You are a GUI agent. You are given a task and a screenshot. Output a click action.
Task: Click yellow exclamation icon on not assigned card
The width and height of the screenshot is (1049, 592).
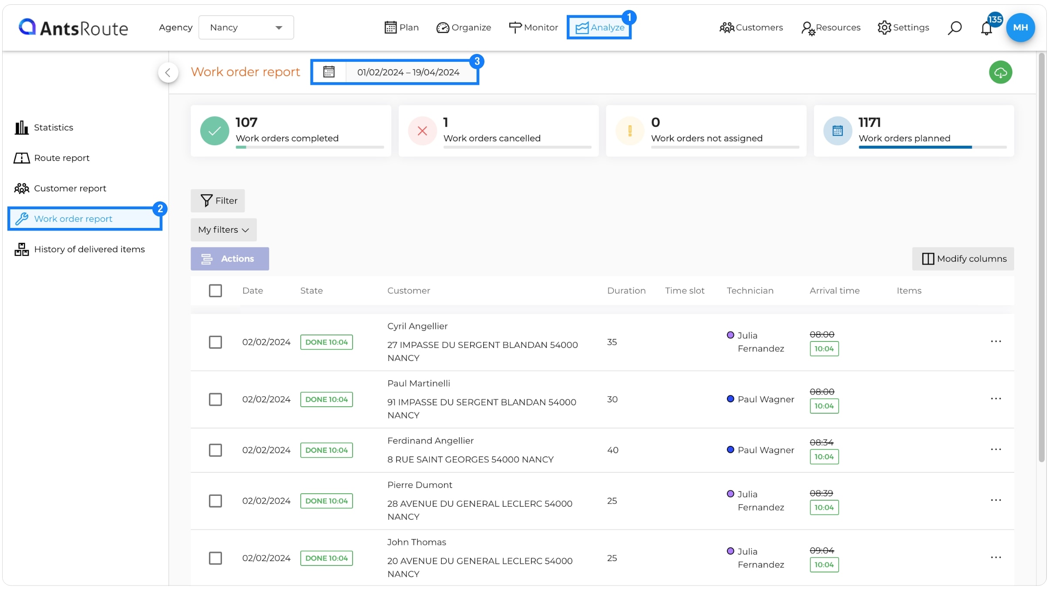coord(630,131)
